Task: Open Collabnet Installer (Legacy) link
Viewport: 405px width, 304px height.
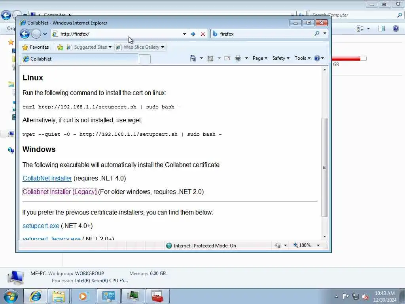Action: point(59,192)
